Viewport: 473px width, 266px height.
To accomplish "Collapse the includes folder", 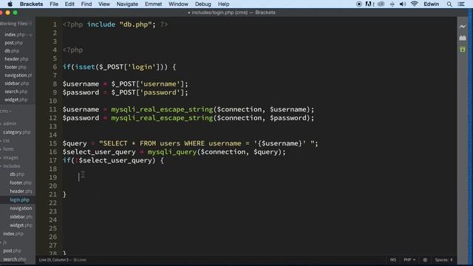I will point(11,166).
